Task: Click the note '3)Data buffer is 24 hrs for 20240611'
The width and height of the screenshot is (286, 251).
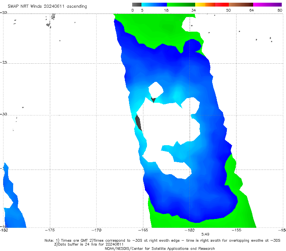Action: (89, 244)
